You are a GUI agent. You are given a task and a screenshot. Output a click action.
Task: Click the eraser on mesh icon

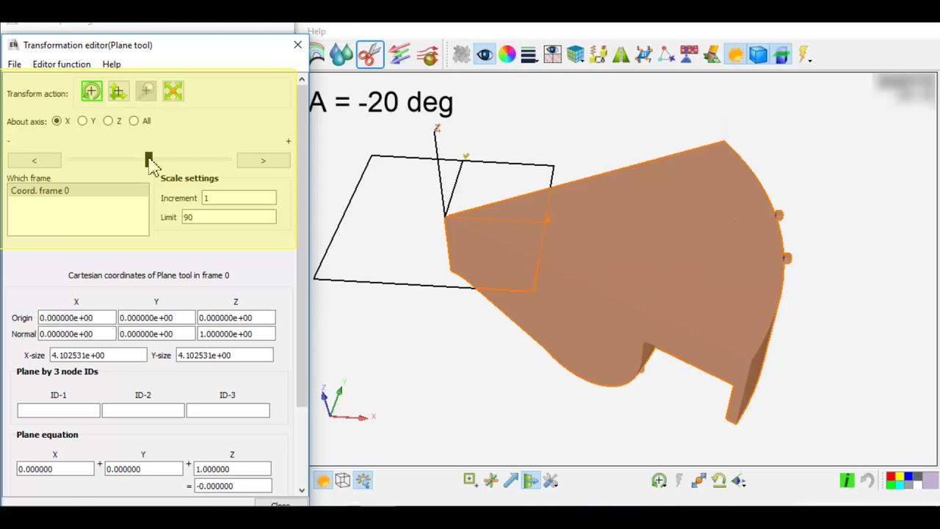[x=712, y=55]
